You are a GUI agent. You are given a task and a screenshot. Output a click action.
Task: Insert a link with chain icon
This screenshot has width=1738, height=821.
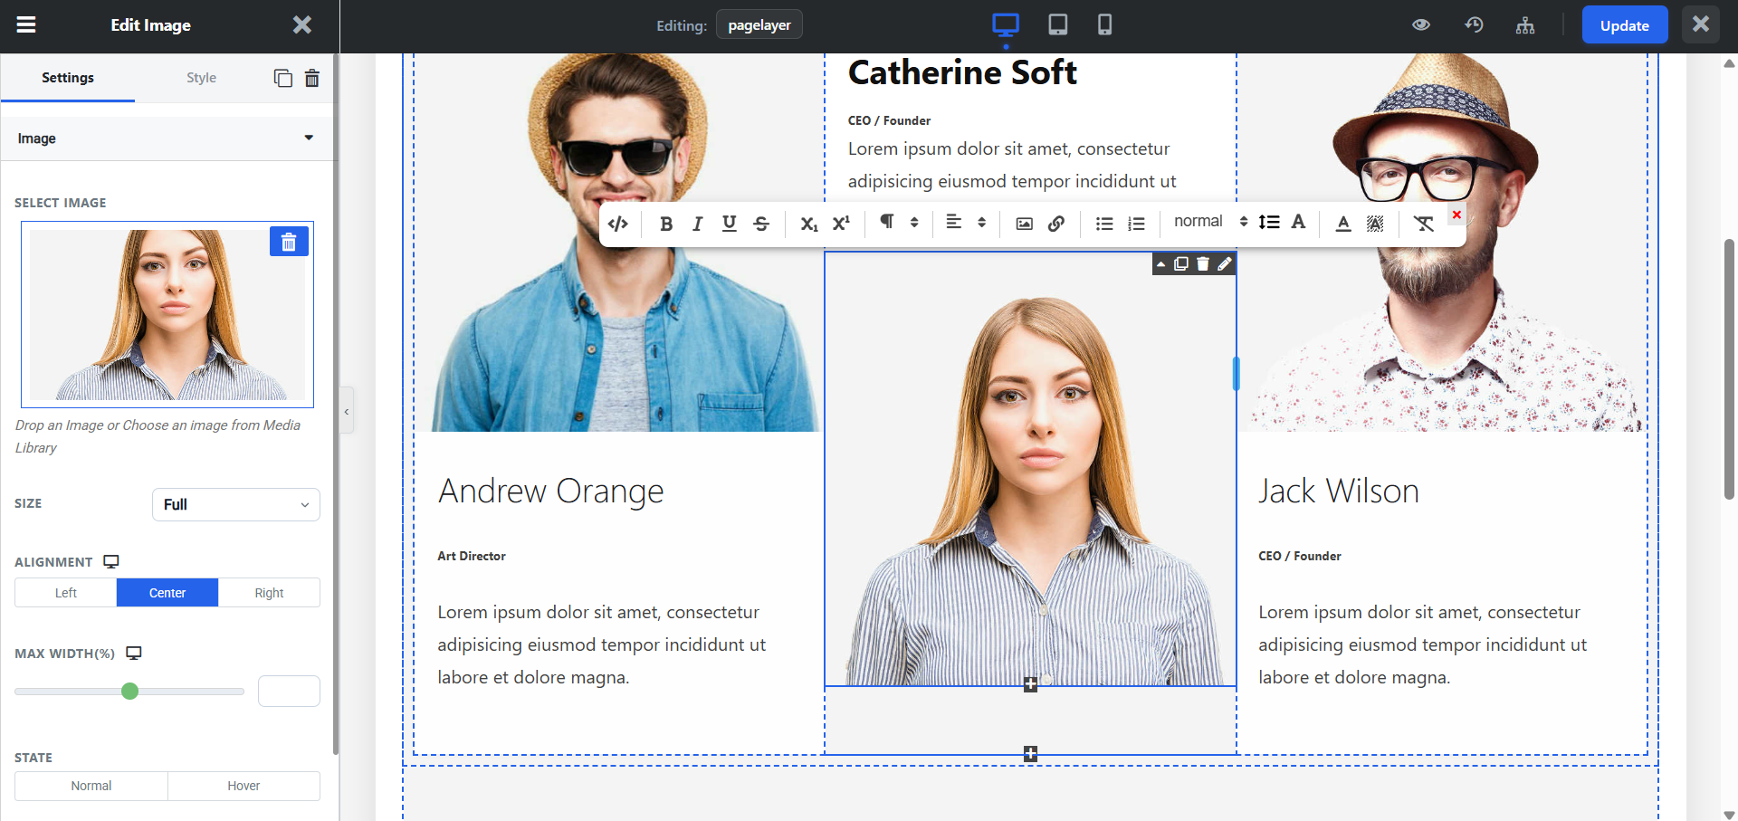click(x=1056, y=224)
